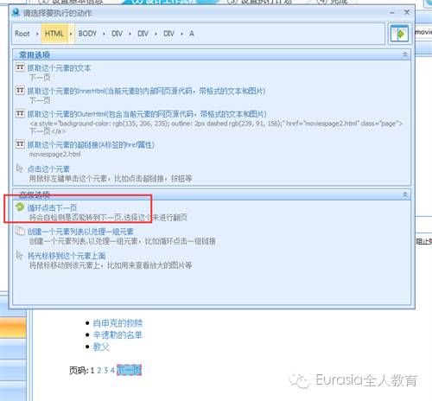The height and width of the screenshot is (401, 432).
Task: Click the green arrow browser panel icon
Action: tap(399, 34)
